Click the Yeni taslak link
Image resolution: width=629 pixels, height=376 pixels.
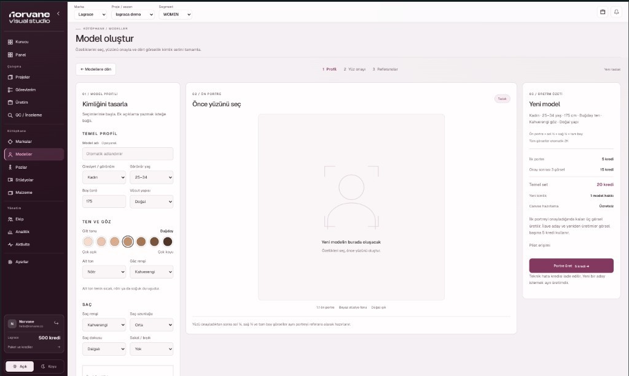(612, 69)
